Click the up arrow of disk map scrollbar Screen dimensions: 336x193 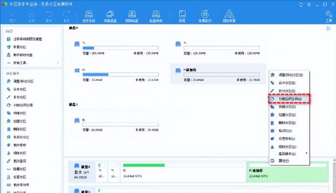pyautogui.click(x=334, y=160)
